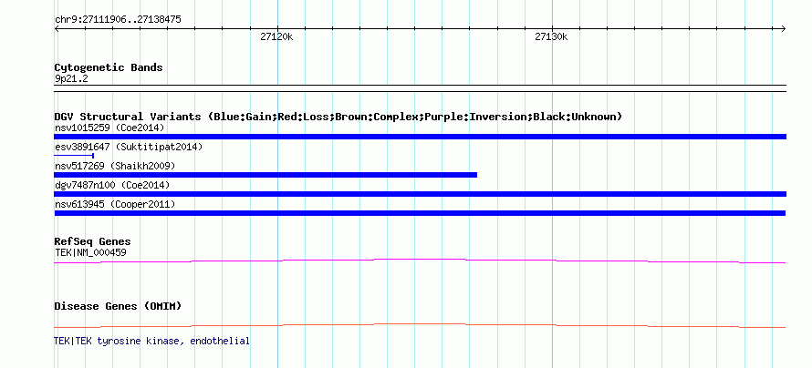The height and width of the screenshot is (368, 812).
Task: Click the Disease Genes (OMIM) track title
Action: (x=118, y=306)
